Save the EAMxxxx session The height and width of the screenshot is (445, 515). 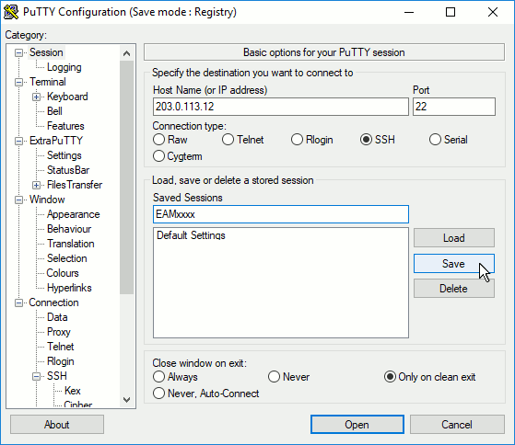click(454, 264)
